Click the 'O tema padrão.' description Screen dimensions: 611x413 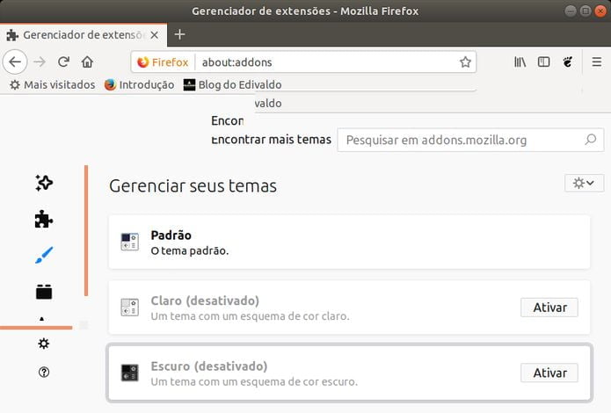[x=190, y=250]
